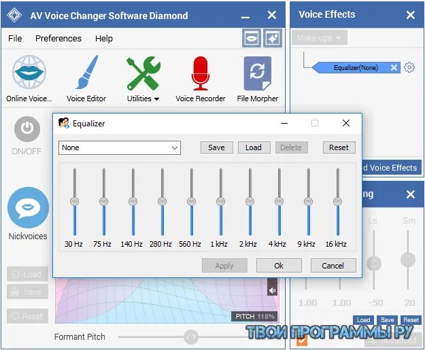This screenshot has width=425, height=350.
Task: Click the 280 Hz band slider handle
Action: [x=163, y=201]
